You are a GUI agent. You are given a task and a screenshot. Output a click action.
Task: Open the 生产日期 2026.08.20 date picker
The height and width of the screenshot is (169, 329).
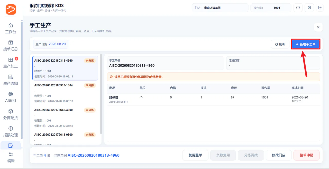click(x=51, y=44)
